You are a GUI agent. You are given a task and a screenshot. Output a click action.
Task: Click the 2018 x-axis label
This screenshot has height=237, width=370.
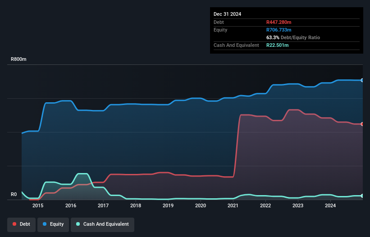136,205
